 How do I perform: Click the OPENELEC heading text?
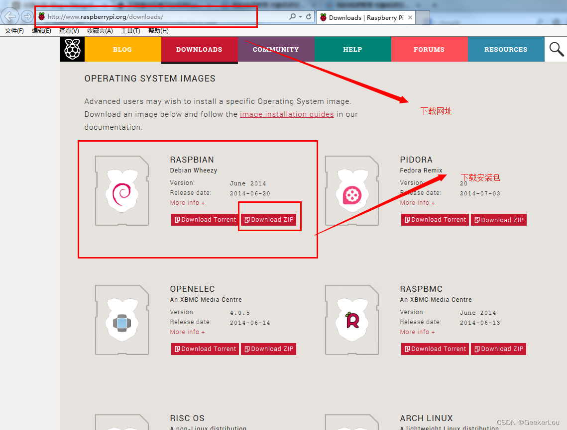[192, 289]
